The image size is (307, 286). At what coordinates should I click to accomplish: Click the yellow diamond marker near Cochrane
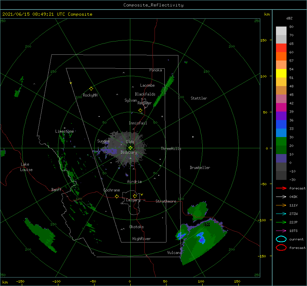[x=117, y=196]
